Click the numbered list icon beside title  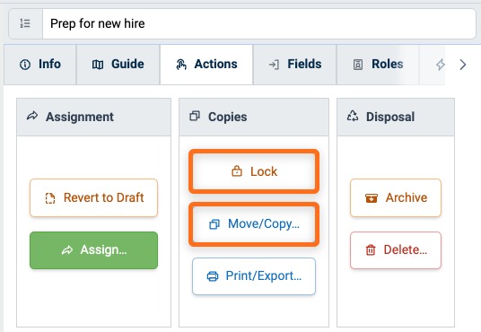[x=25, y=23]
